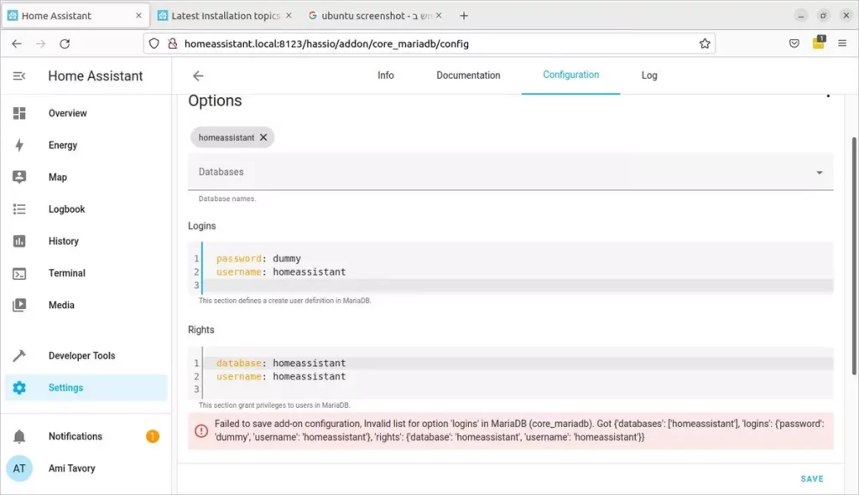Viewport: 859px width, 495px height.
Task: Remove the homeassistant database chip
Action: tap(263, 137)
